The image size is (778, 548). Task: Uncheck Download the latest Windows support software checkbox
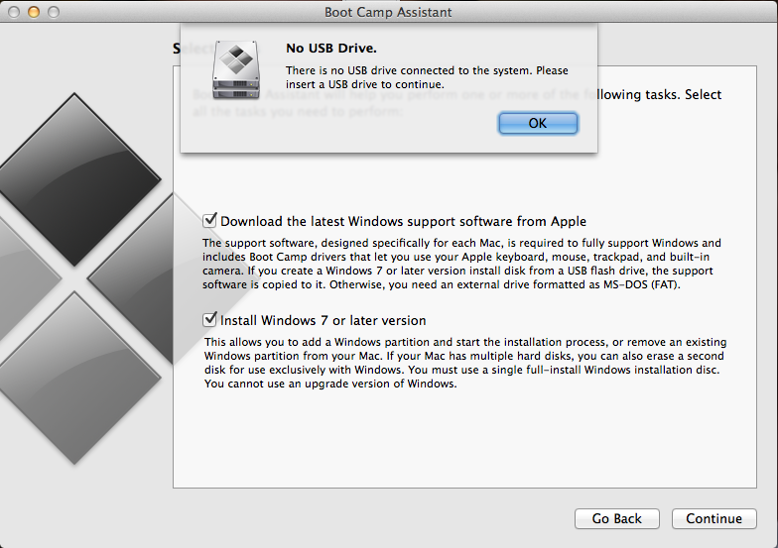(x=210, y=220)
